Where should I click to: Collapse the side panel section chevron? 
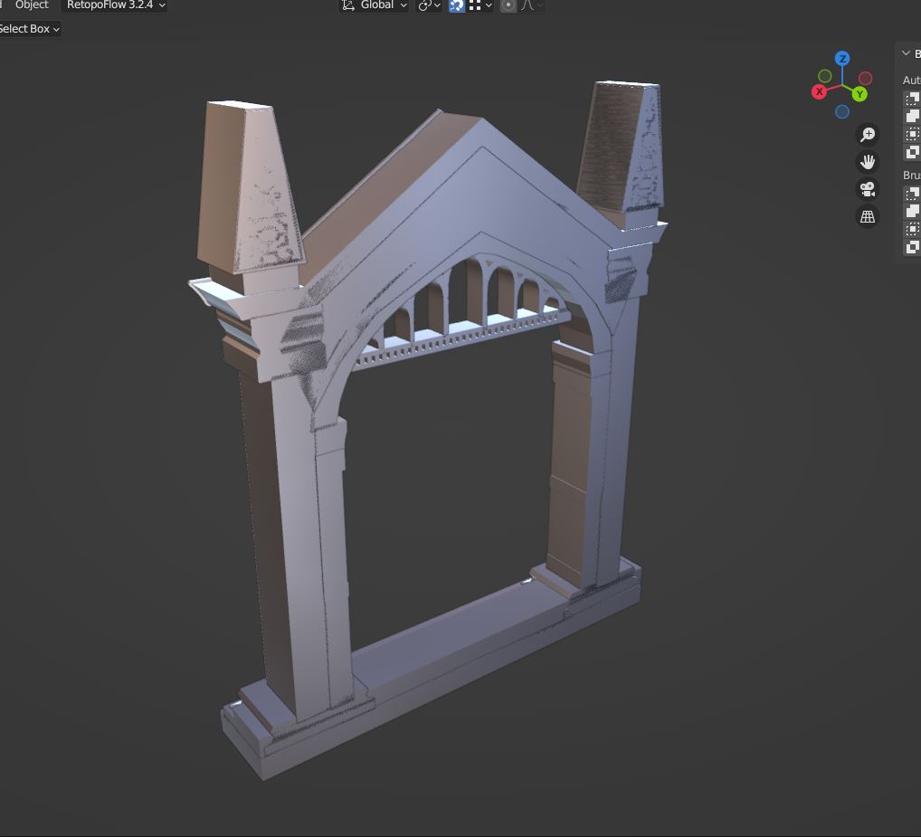906,53
